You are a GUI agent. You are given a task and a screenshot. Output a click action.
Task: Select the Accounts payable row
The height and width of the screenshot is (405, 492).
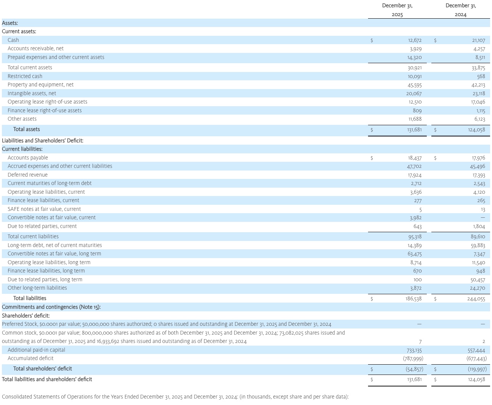(x=27, y=158)
